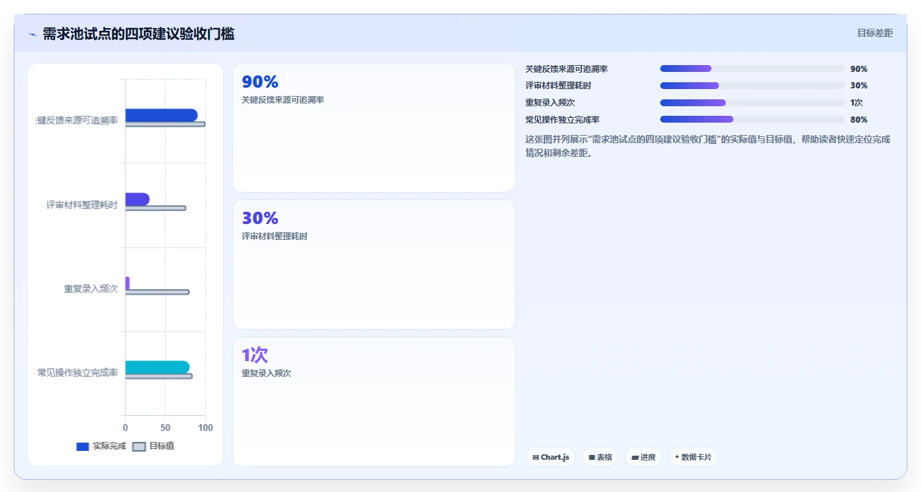Click the 1次 value in progress list
This screenshot has height=492, width=921.
856,103
